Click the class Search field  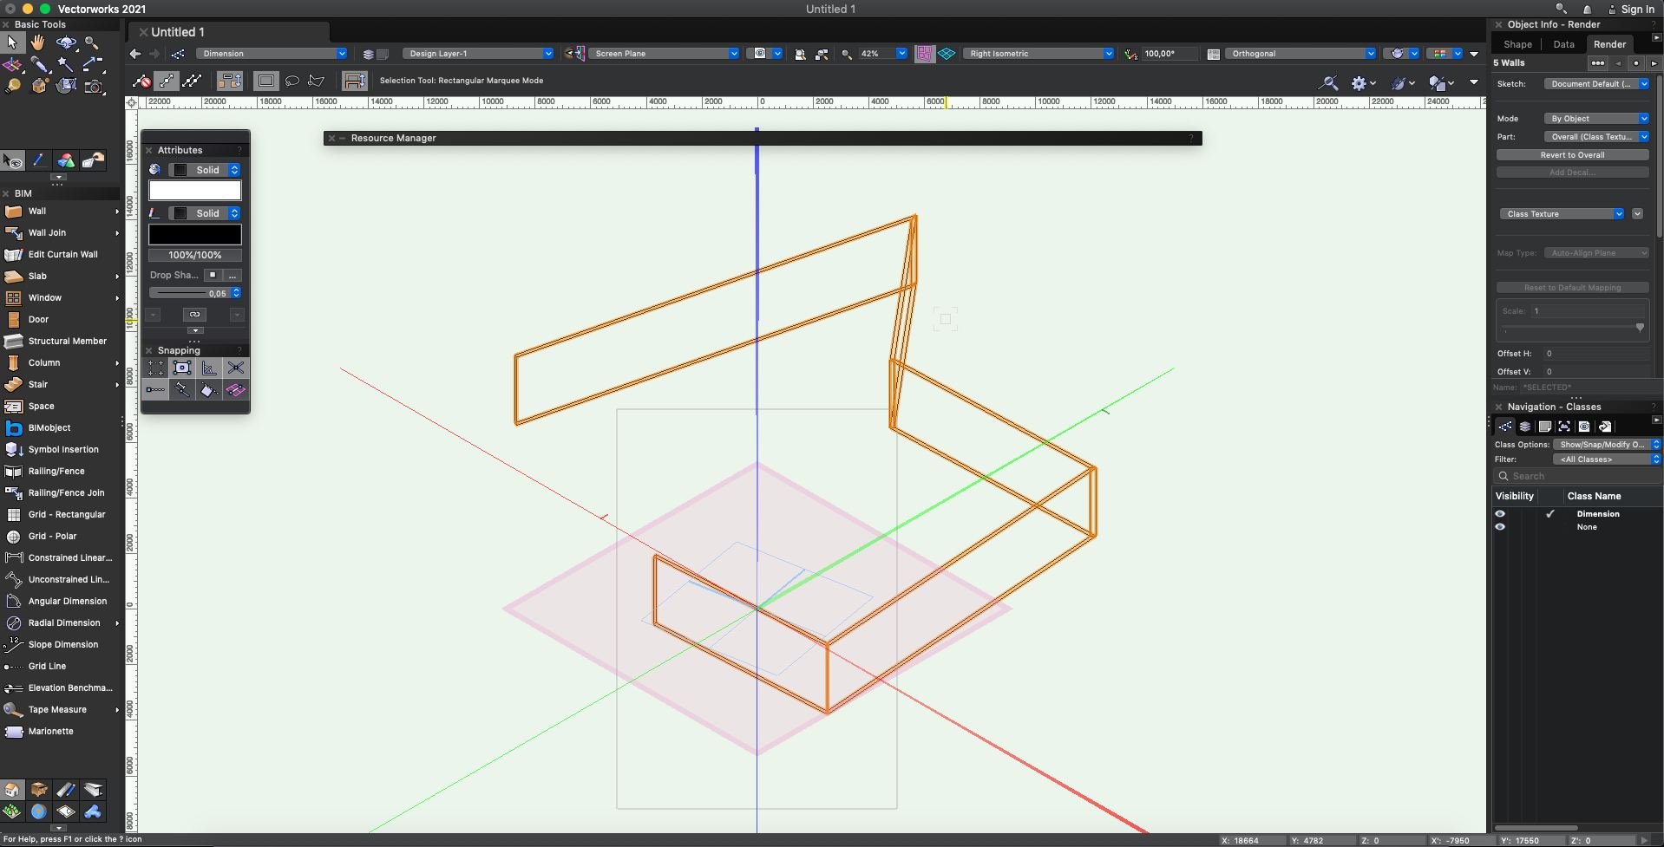pos(1581,476)
